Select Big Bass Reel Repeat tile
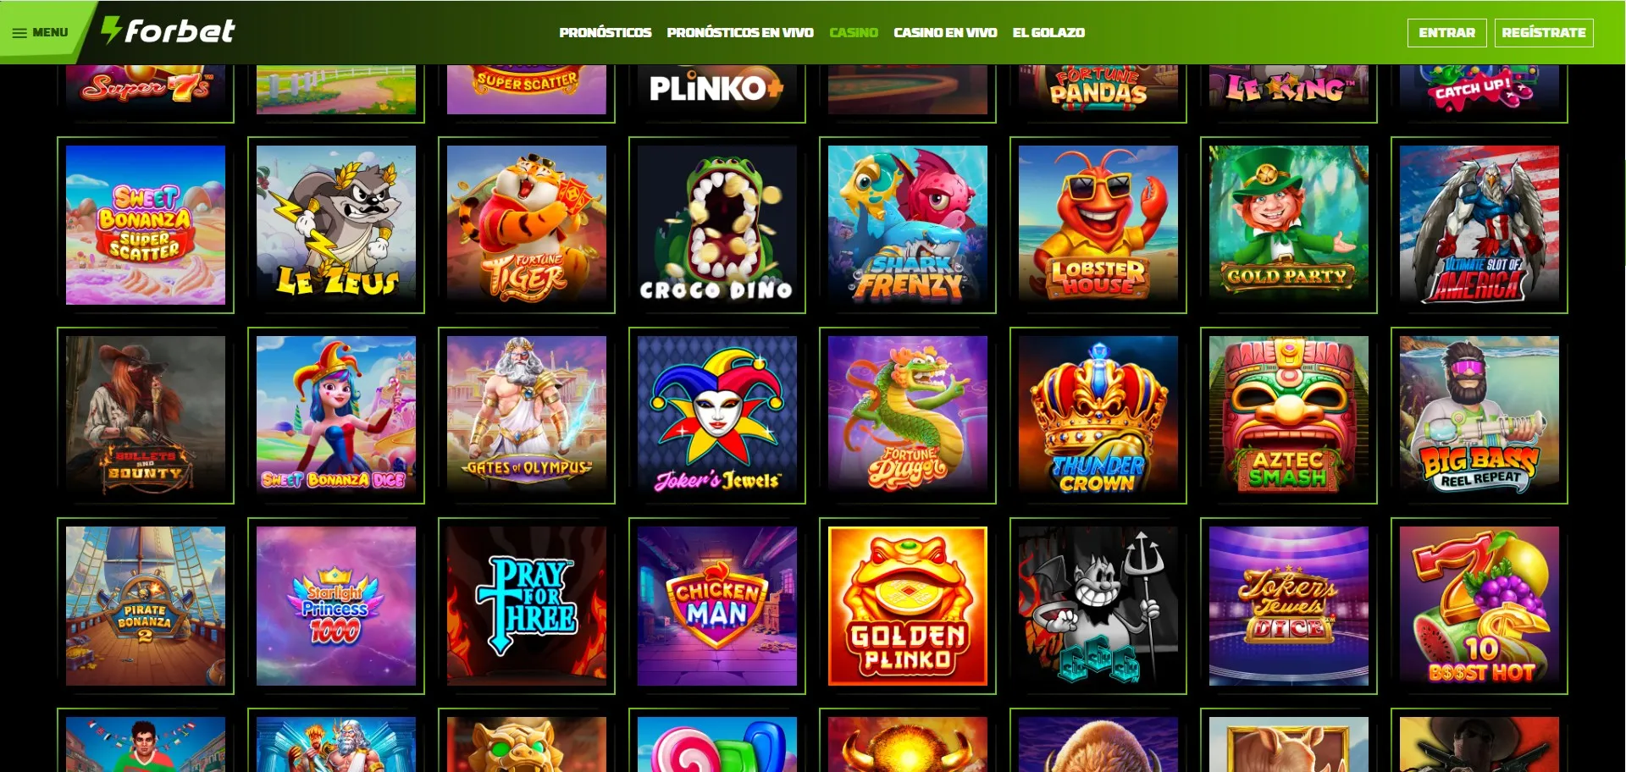 click(1479, 416)
